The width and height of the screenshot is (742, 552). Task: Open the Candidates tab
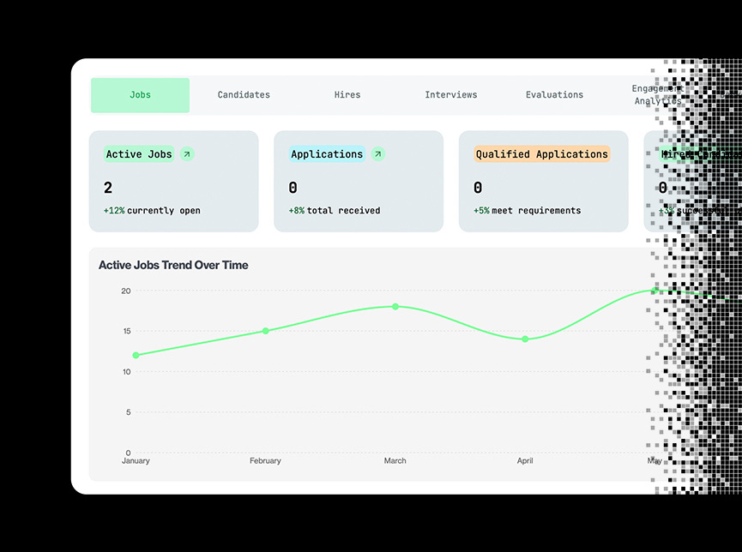(244, 95)
